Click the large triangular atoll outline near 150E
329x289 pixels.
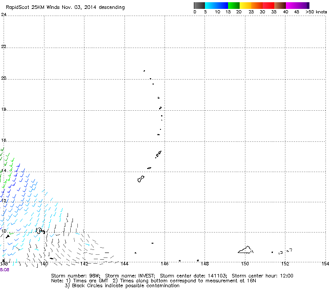245,250
